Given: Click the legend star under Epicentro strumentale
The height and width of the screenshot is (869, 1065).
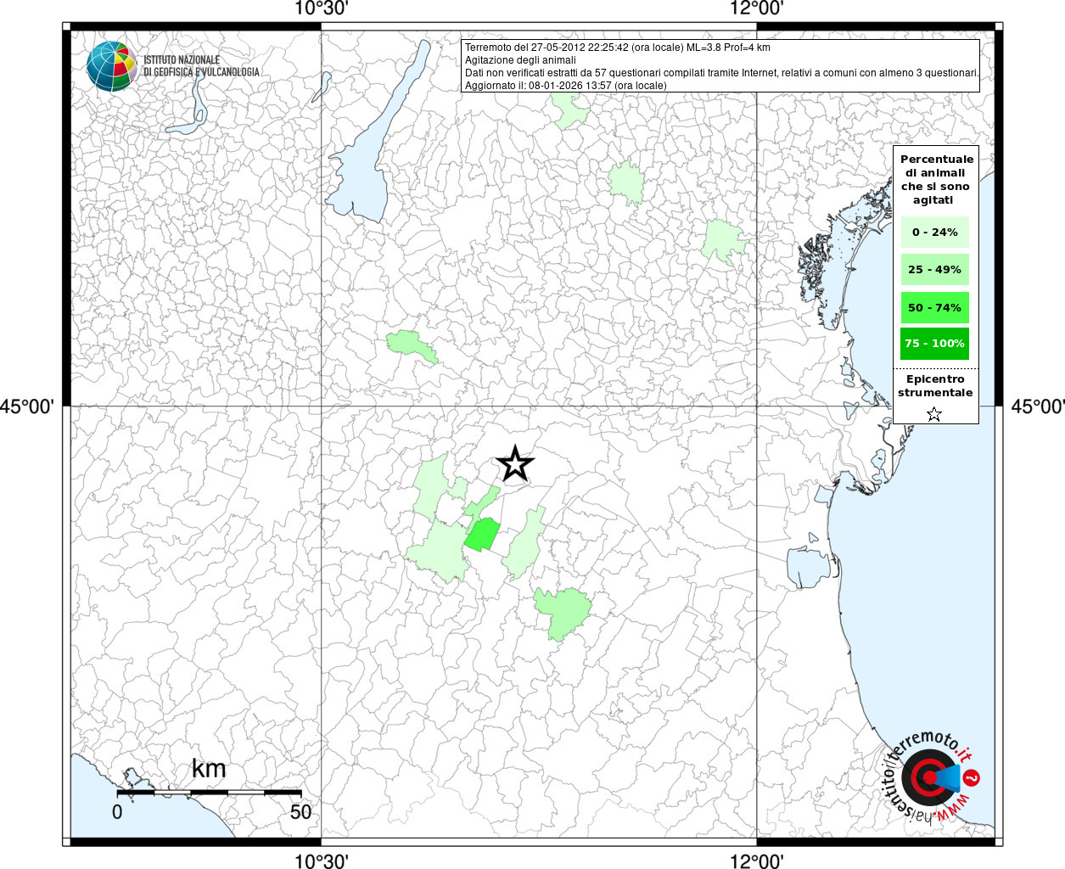Looking at the screenshot, I should (934, 414).
